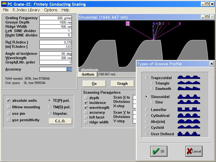
Task: Click the Left SINE divider field
Action: tap(56, 31)
